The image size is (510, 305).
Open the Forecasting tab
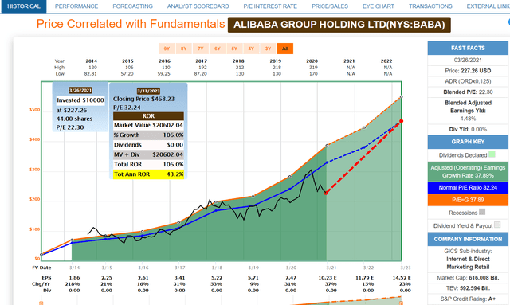pyautogui.click(x=133, y=6)
